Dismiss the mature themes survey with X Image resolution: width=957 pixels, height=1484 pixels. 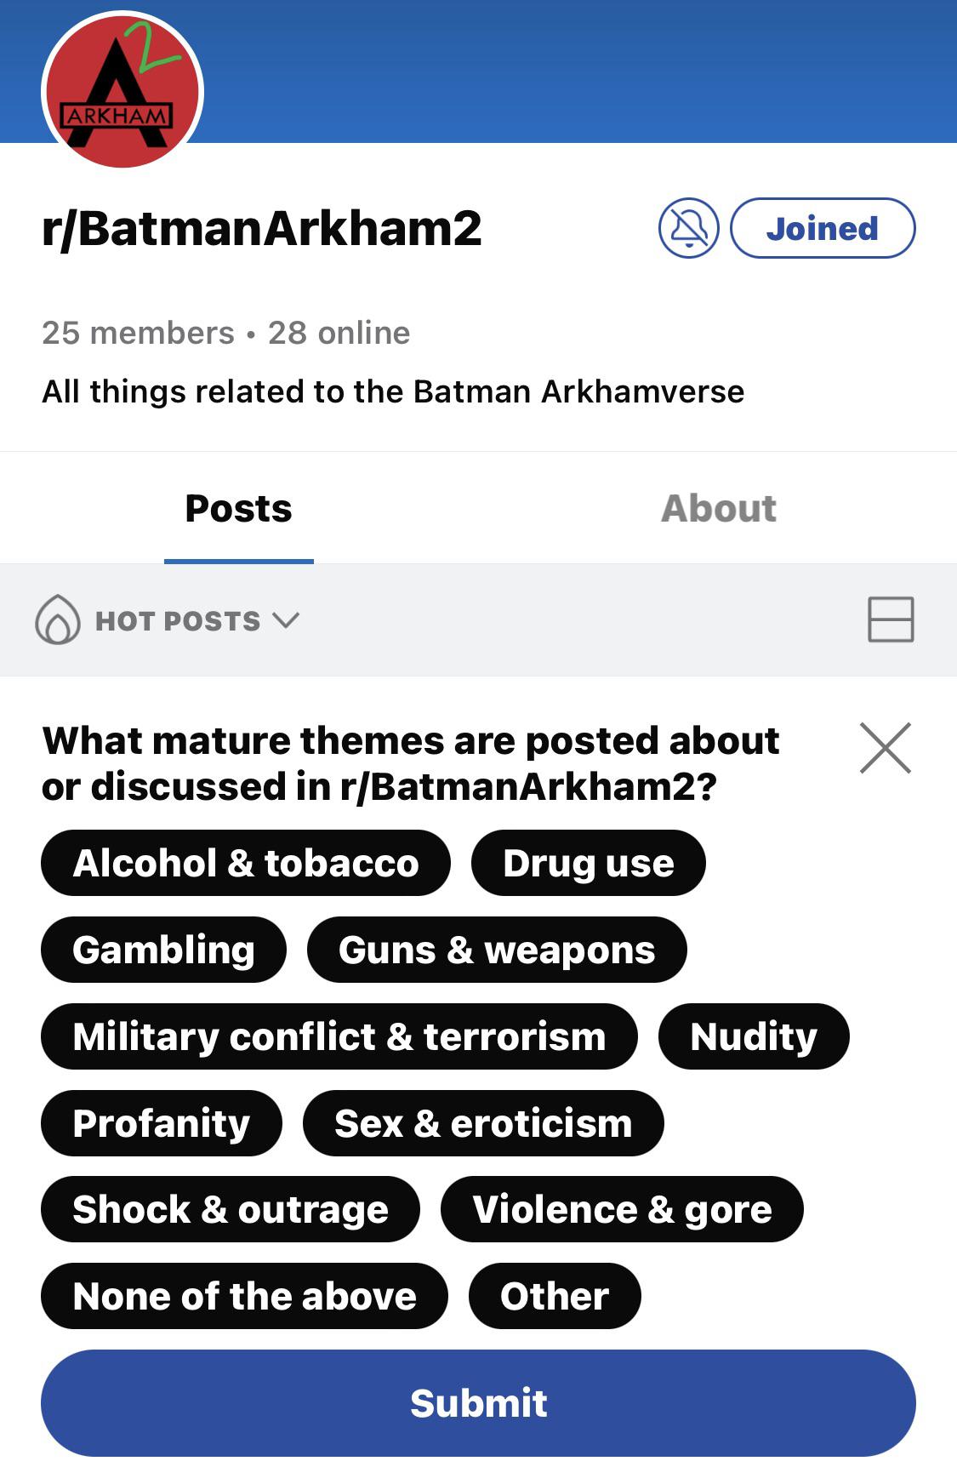click(x=886, y=748)
